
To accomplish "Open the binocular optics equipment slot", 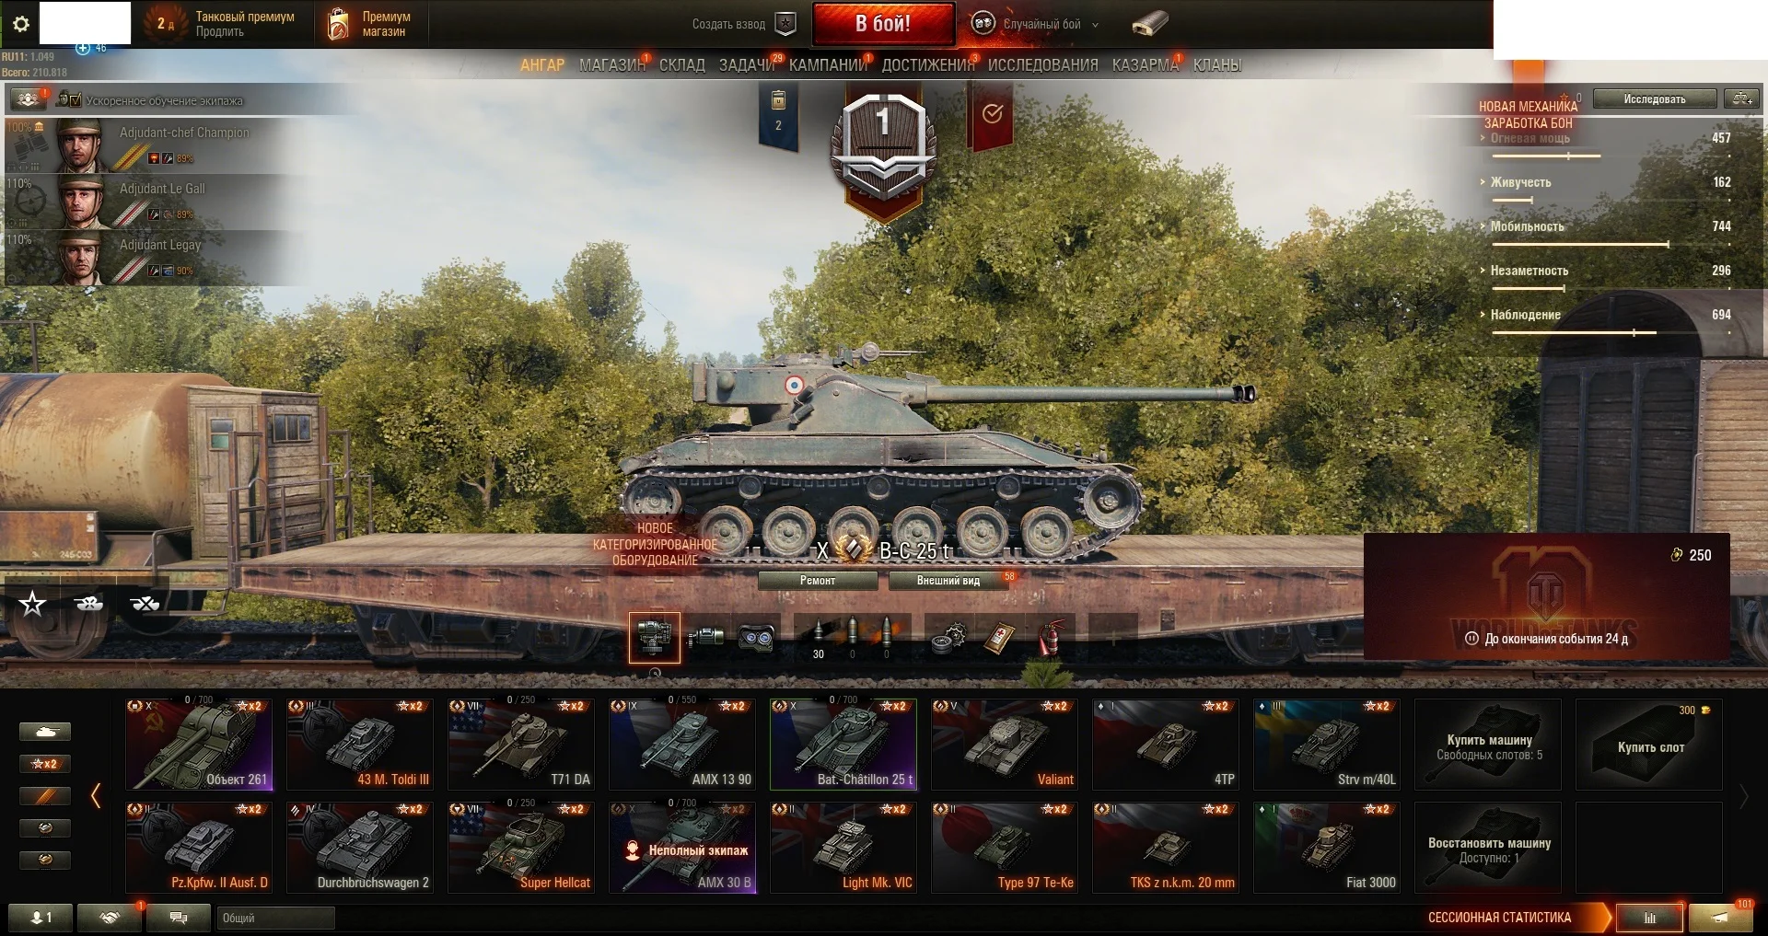I will coord(758,637).
